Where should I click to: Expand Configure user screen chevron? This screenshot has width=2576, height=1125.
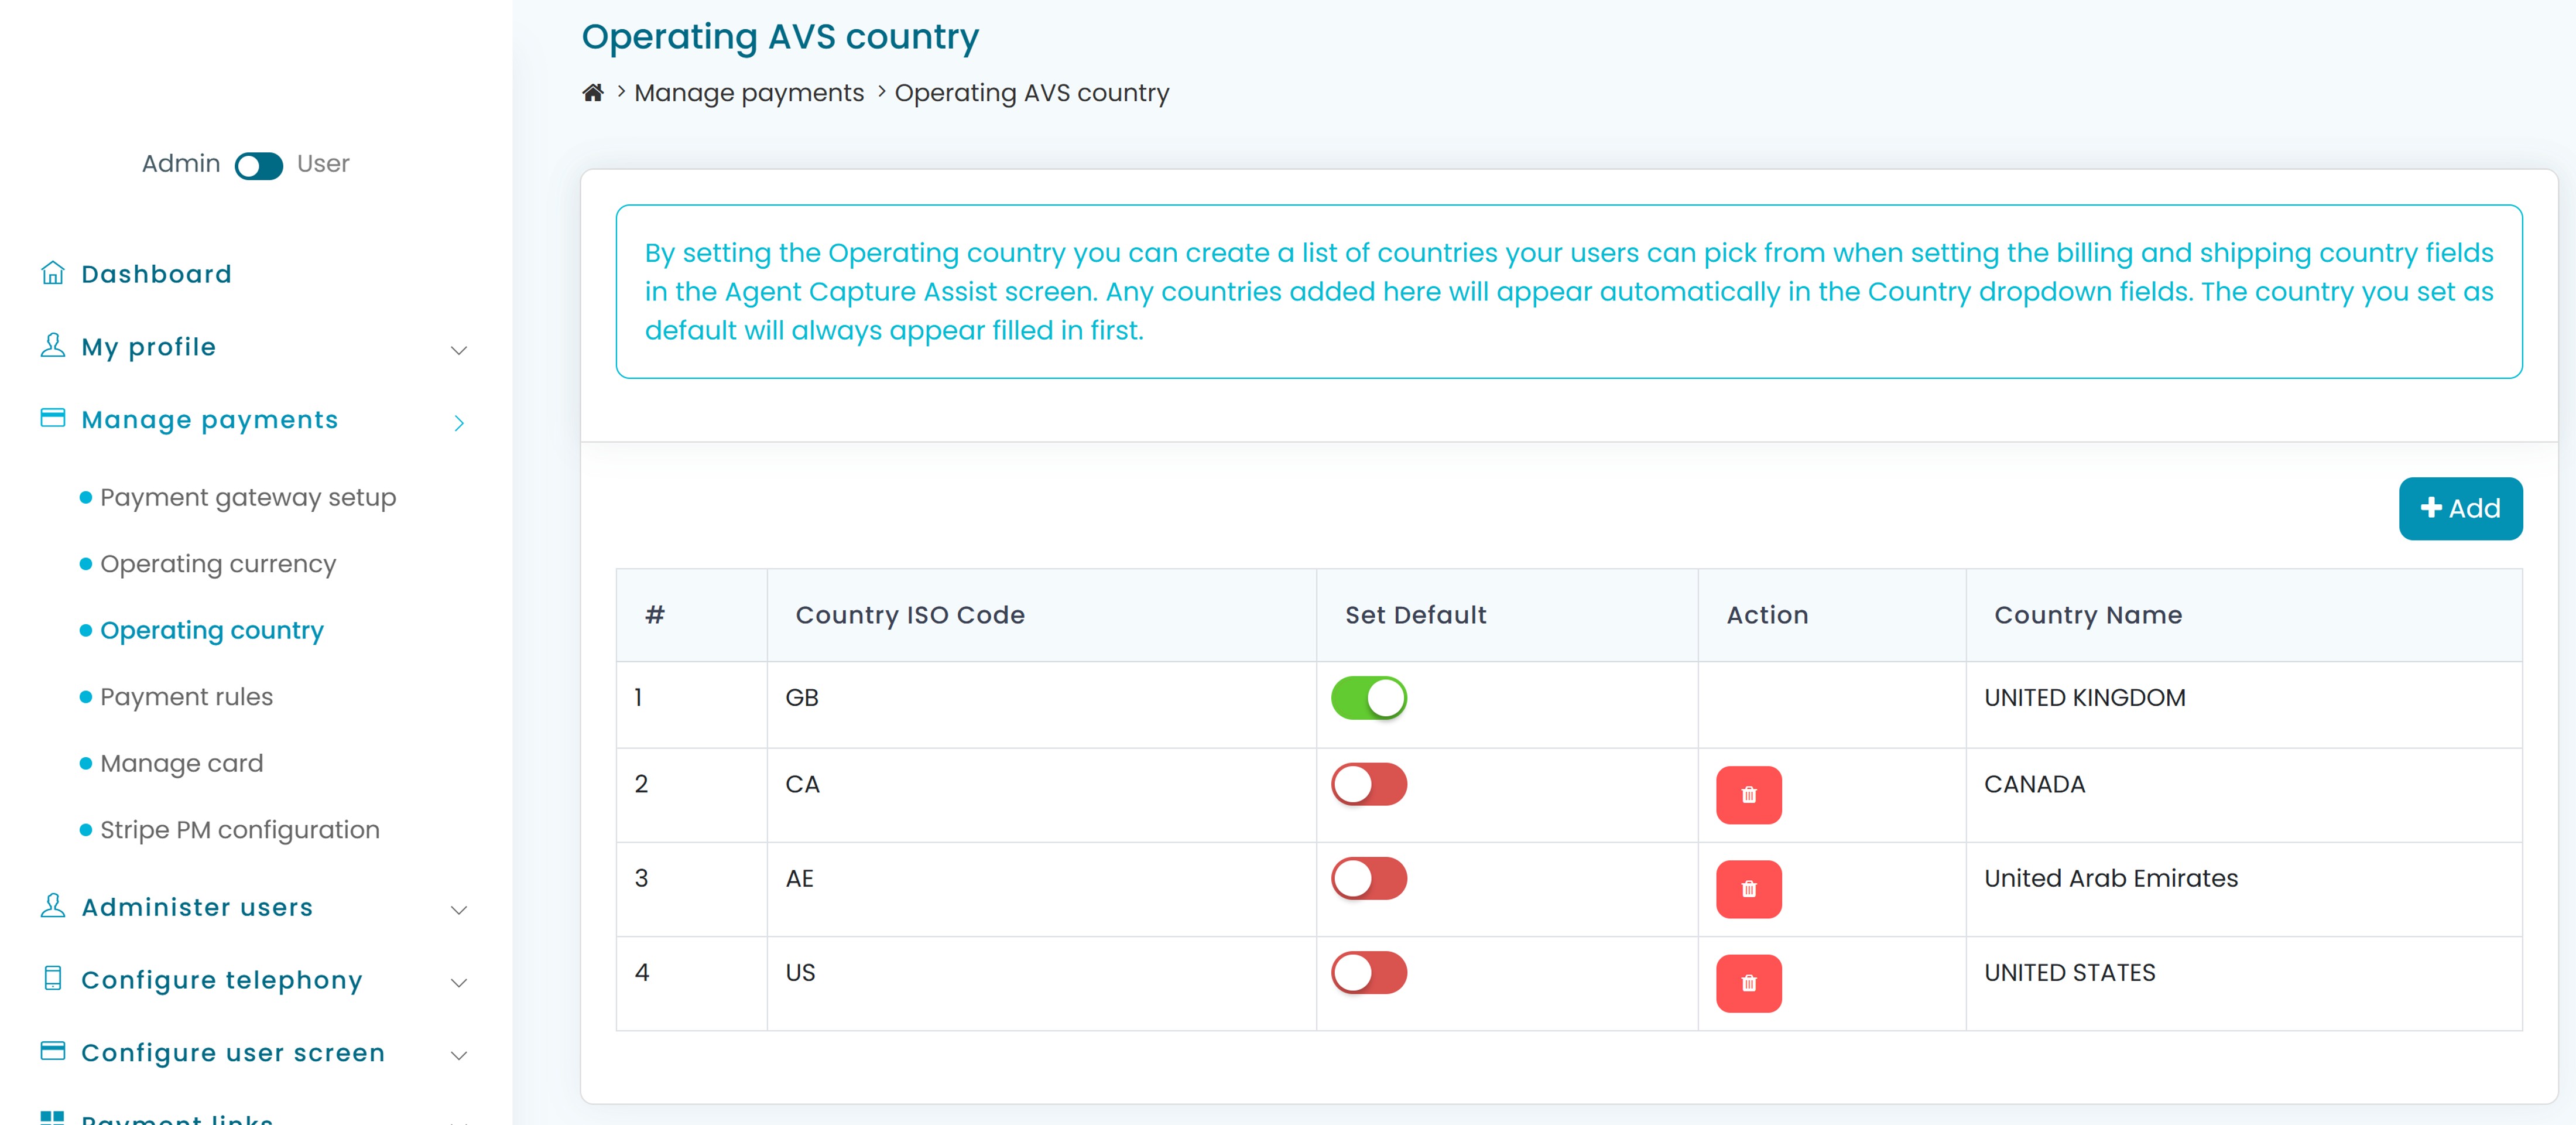click(459, 1055)
